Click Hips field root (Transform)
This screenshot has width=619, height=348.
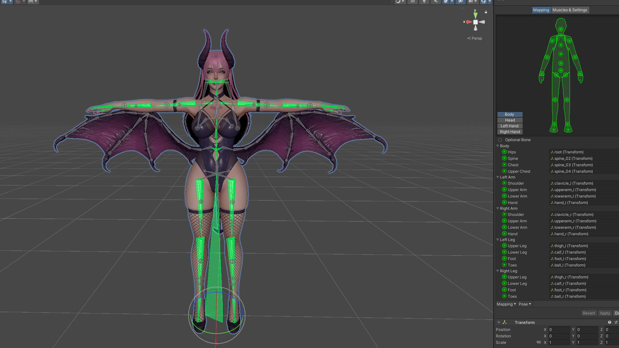coord(584,152)
